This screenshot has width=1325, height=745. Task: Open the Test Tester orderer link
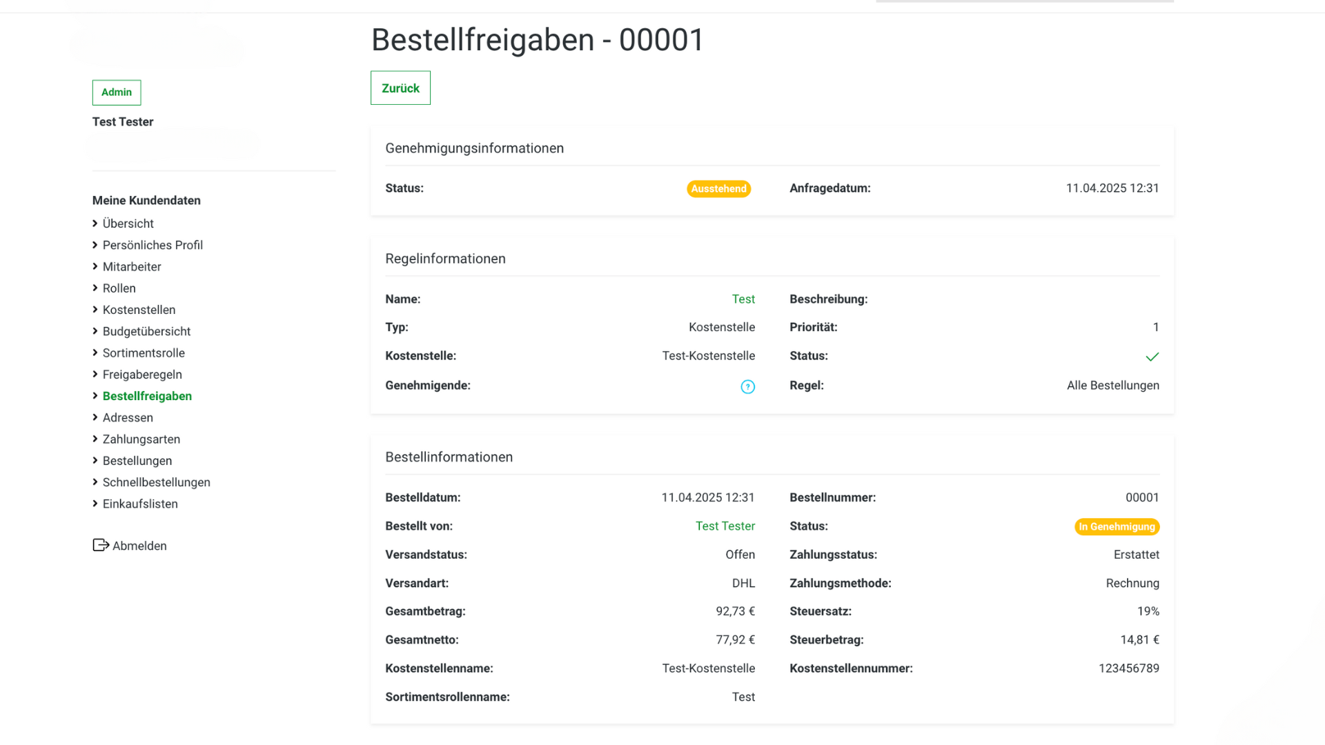tap(725, 526)
